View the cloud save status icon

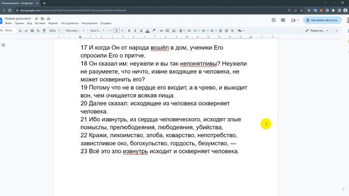click(x=49, y=19)
